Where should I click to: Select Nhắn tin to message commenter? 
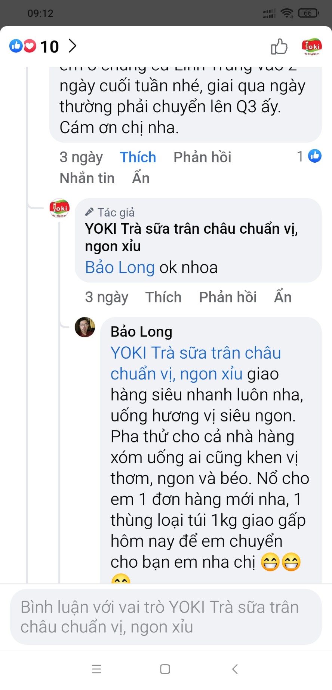pyautogui.click(x=87, y=178)
